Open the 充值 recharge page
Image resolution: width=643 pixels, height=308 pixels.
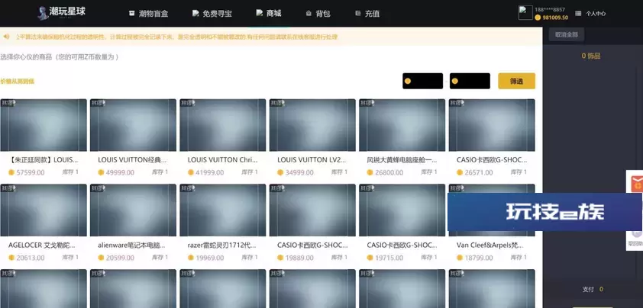pos(367,14)
